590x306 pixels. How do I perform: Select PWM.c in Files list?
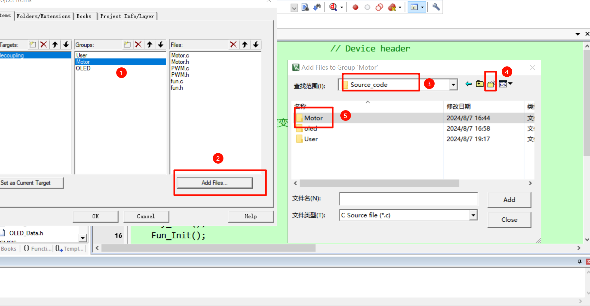click(180, 68)
